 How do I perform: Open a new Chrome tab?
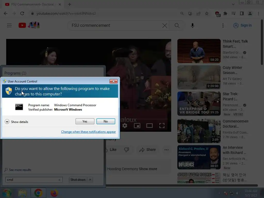70,4
